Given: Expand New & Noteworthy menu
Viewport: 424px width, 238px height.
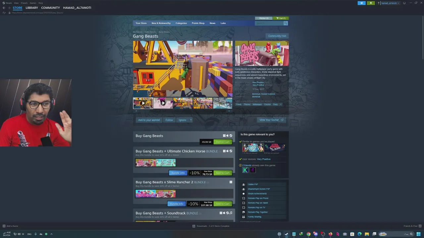Looking at the screenshot, I should 161,23.
